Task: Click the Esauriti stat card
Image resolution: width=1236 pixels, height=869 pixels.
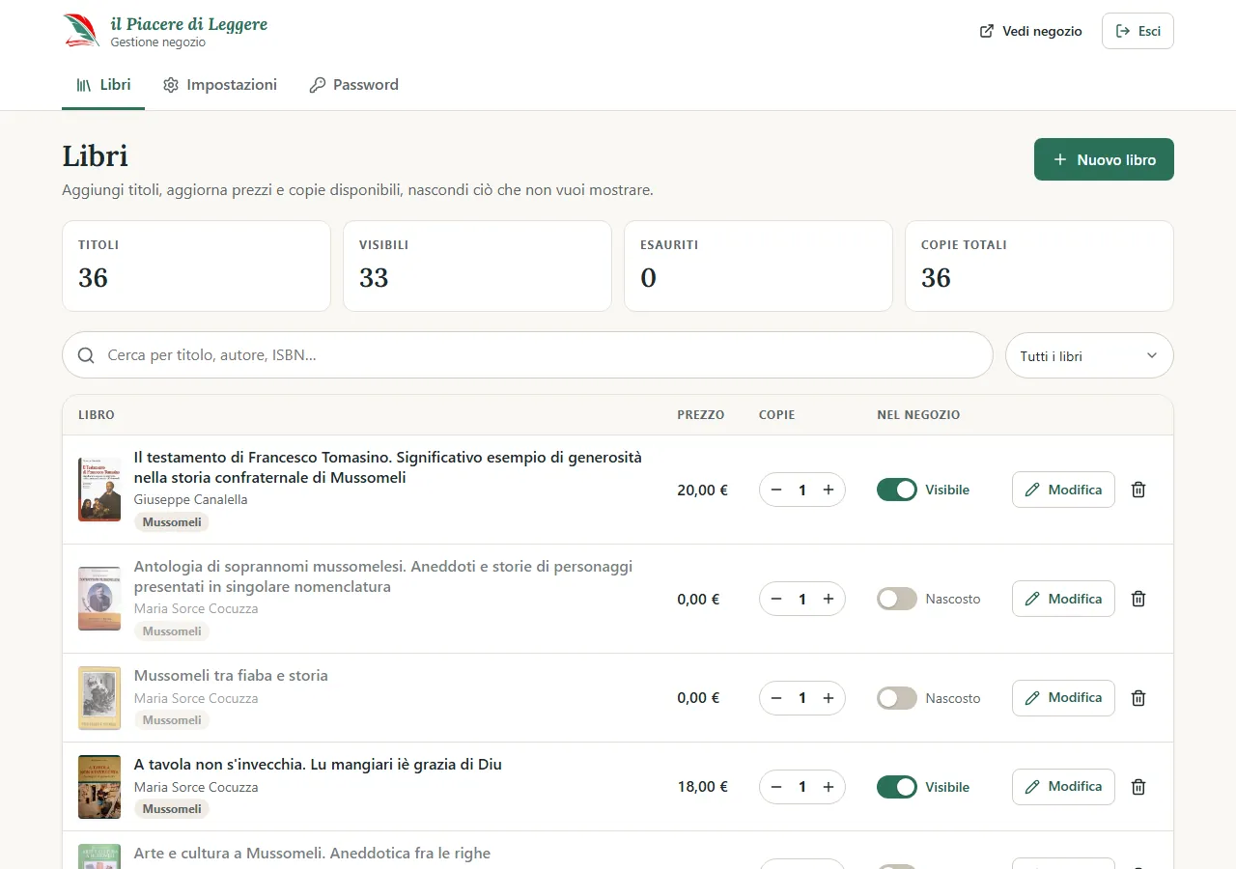Action: pyautogui.click(x=758, y=266)
